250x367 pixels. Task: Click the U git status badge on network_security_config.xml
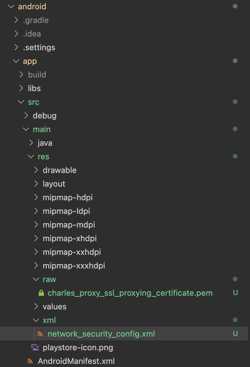point(235,334)
